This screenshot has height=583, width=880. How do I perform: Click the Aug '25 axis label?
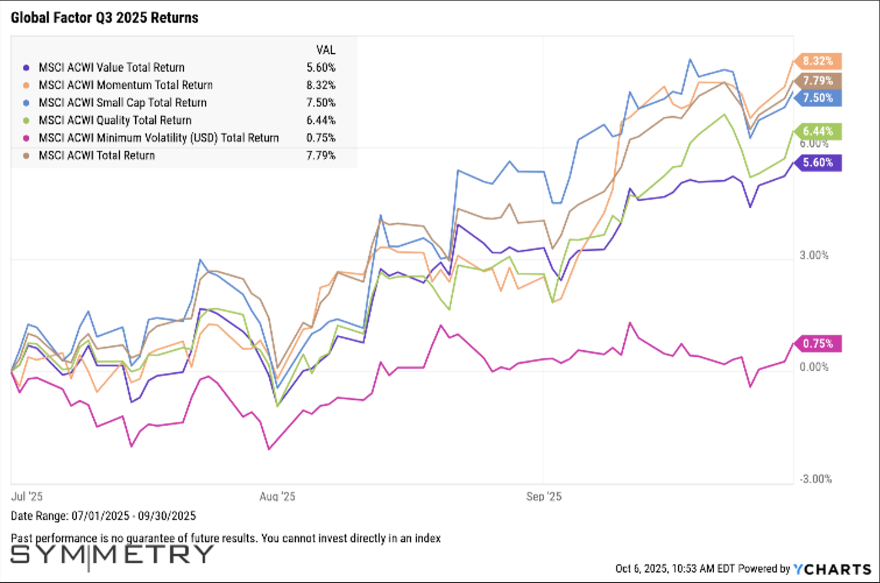(x=277, y=497)
